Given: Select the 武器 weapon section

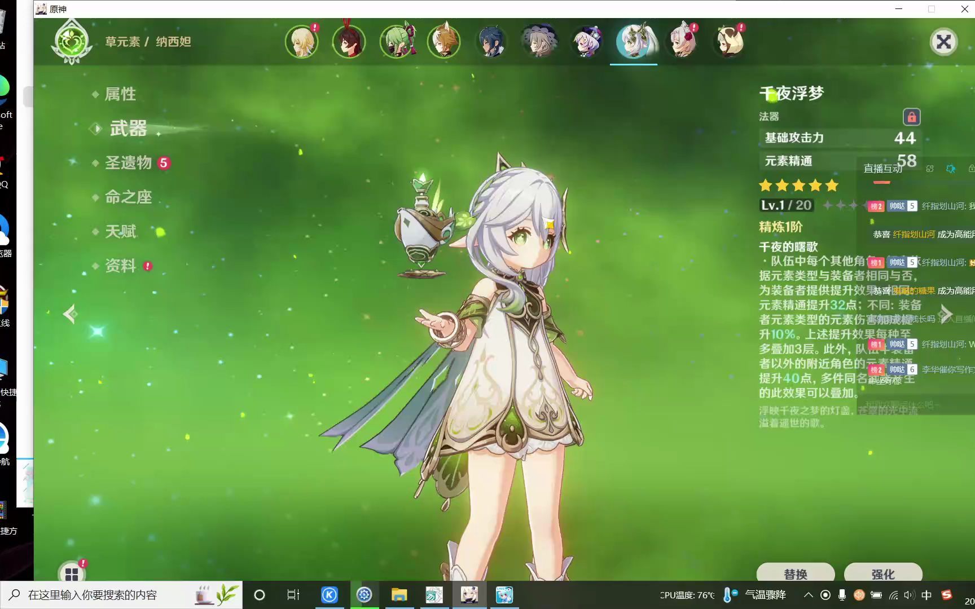Looking at the screenshot, I should pyautogui.click(x=128, y=129).
